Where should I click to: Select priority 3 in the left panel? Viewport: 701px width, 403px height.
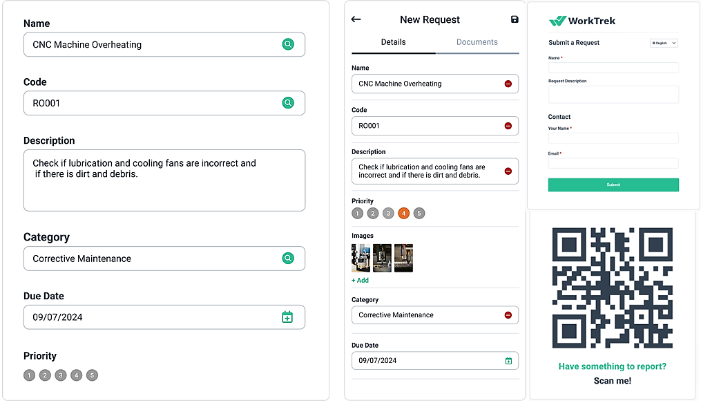(x=61, y=375)
